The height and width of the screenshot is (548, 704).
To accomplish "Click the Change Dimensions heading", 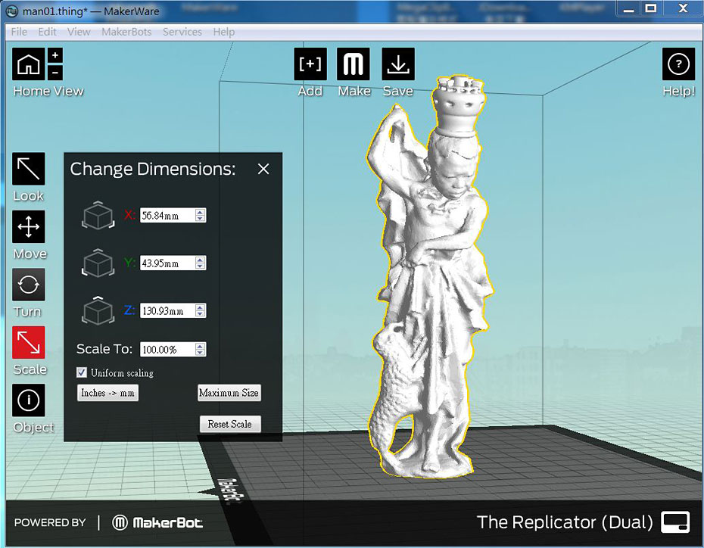I will click(x=153, y=170).
